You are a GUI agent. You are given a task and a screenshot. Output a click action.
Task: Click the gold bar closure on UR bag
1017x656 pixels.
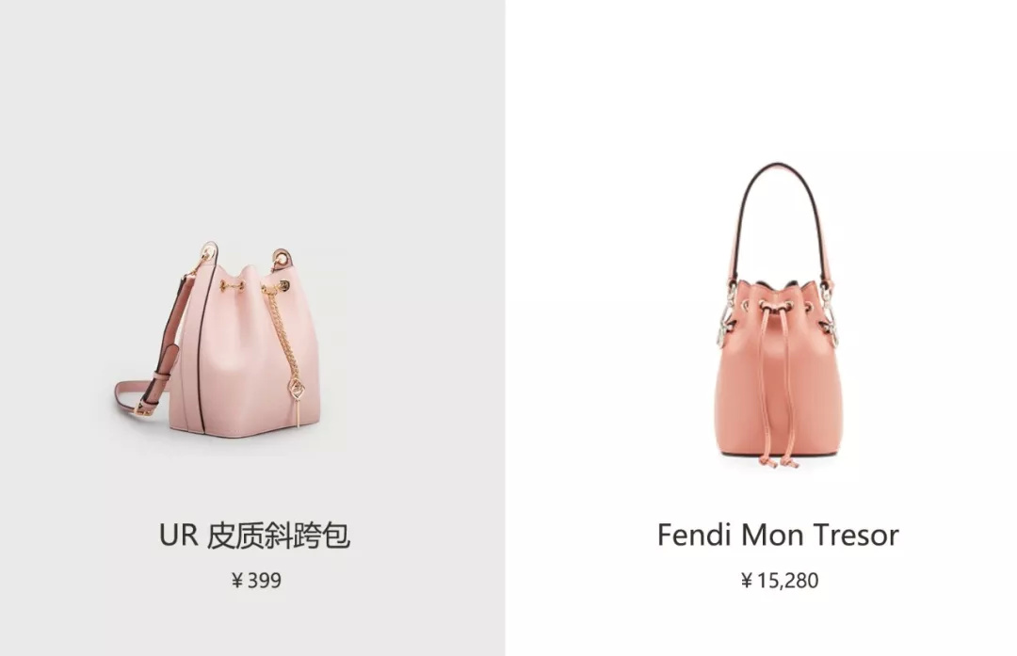(x=234, y=285)
